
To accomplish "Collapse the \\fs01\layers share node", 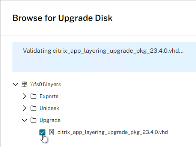I will [15, 84].
